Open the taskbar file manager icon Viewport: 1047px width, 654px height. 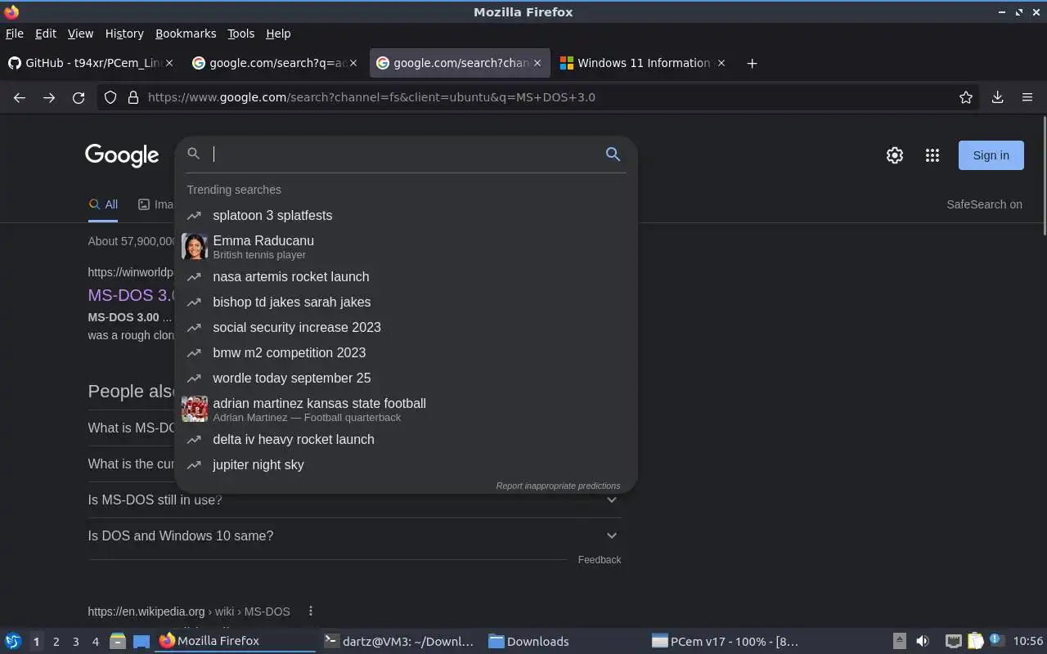coord(117,641)
